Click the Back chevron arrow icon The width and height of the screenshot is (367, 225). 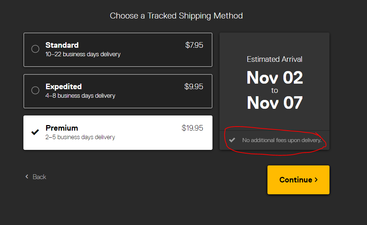pos(27,177)
